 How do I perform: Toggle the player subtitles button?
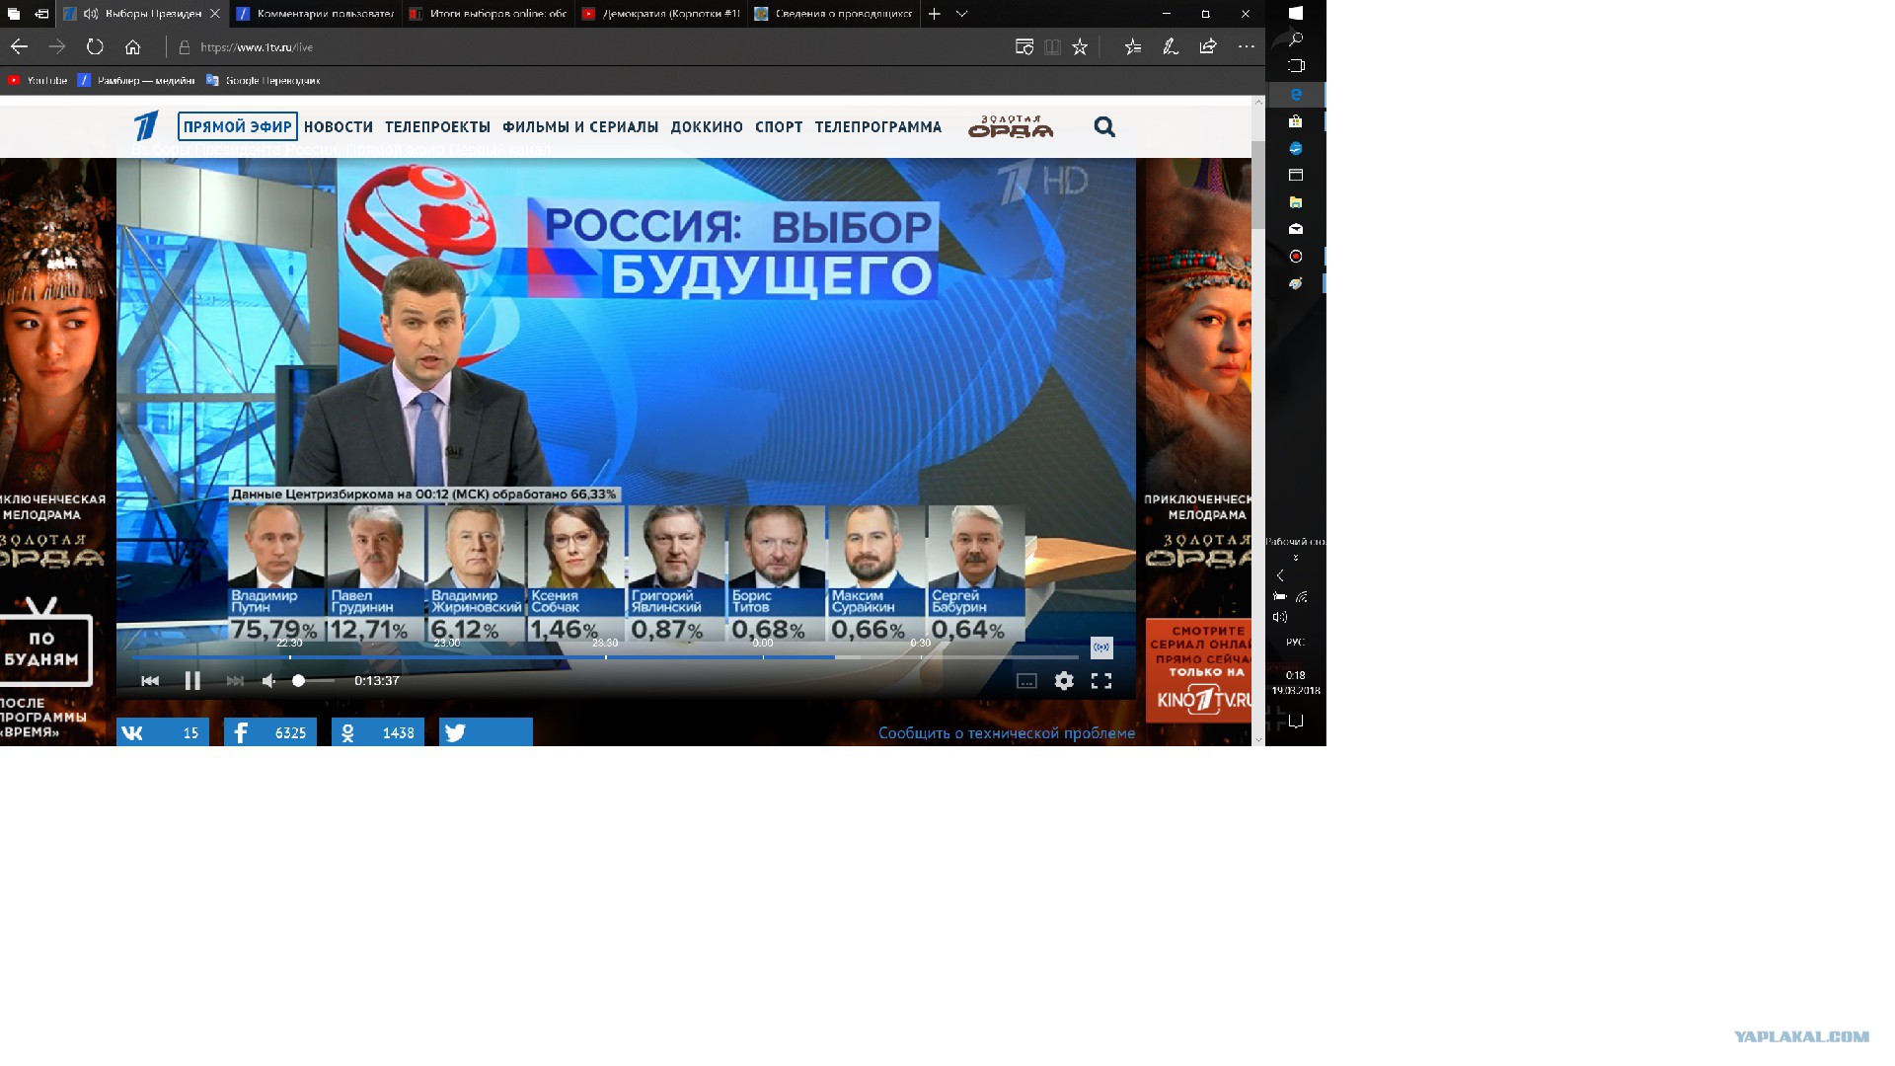pos(1026,681)
